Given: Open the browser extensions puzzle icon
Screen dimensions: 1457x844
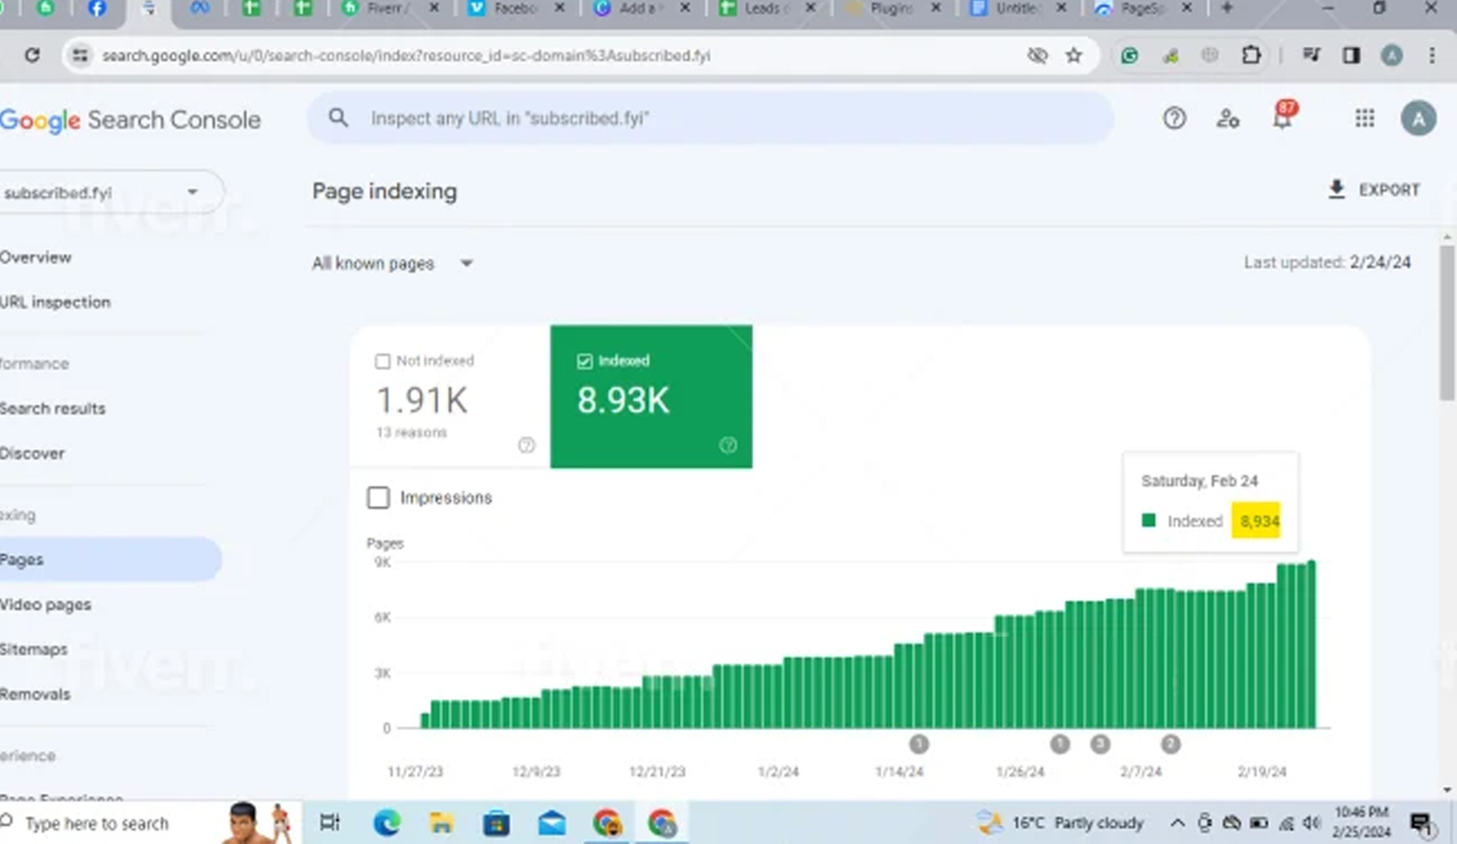Looking at the screenshot, I should (1250, 55).
